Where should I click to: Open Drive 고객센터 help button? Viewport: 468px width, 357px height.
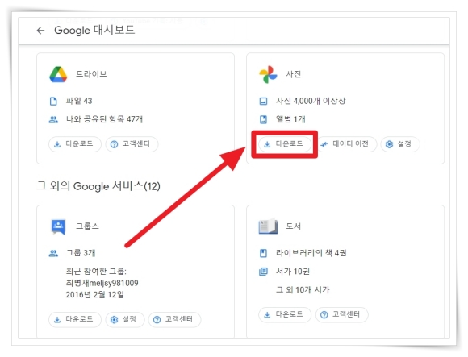tap(132, 144)
